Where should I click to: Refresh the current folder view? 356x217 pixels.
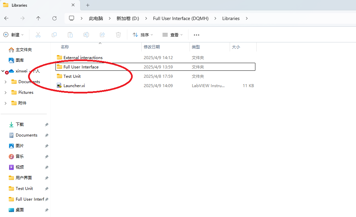(x=54, y=18)
